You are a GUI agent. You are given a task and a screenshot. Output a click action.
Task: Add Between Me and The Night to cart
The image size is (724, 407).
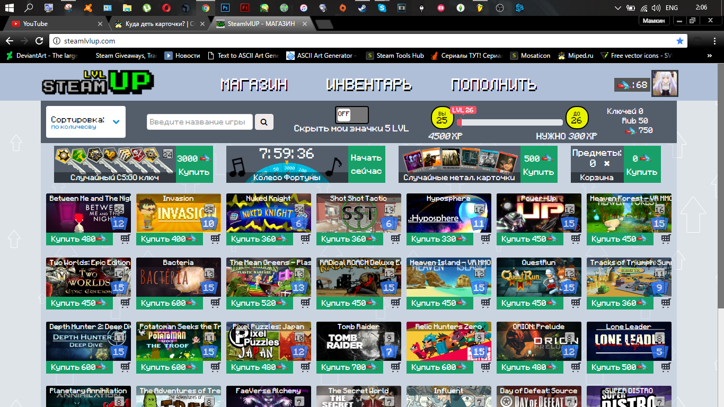click(x=125, y=239)
